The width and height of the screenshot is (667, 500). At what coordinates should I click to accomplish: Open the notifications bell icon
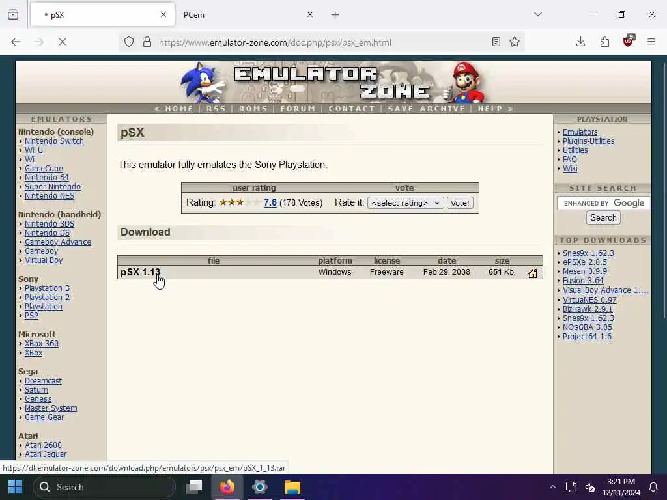tap(653, 487)
